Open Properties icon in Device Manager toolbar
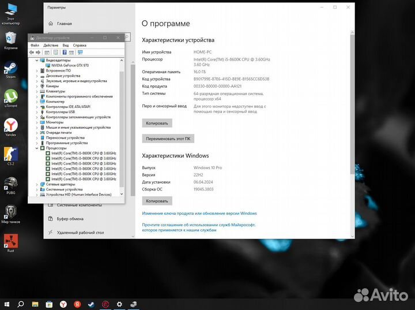415x310 pixels. click(55, 53)
